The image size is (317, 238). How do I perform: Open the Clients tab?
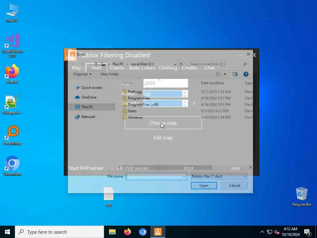coord(117,68)
